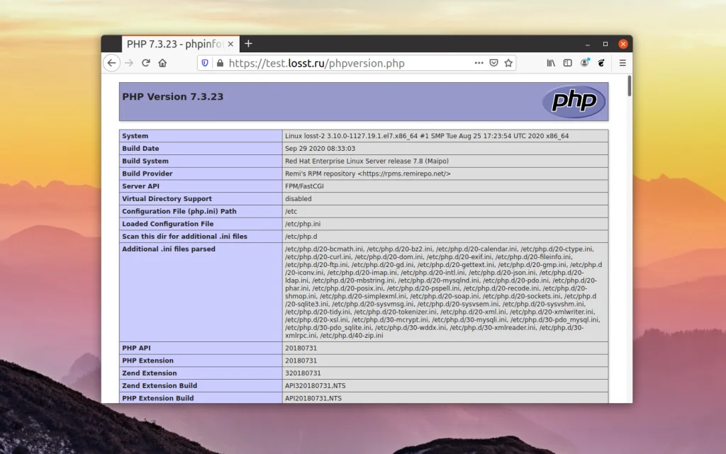726x454 pixels.
Task: Bookmark the page with the star icon
Action: click(509, 62)
